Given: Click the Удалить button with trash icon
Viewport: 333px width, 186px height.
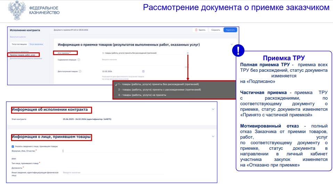Looking at the screenshot, I should click(200, 30).
